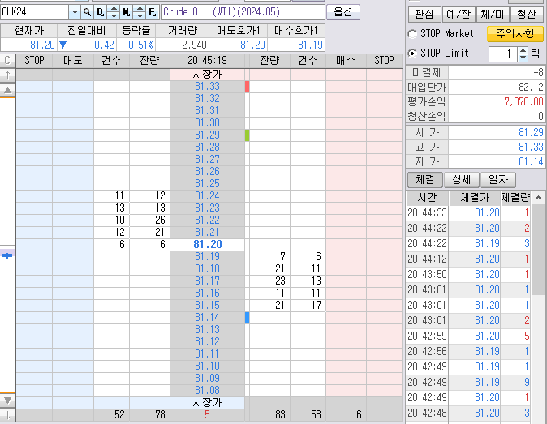Switch to the 체결 executions tab
The height and width of the screenshot is (424, 547).
pos(425,180)
